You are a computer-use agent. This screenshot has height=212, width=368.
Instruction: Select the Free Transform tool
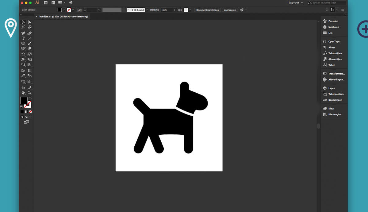[30, 60]
